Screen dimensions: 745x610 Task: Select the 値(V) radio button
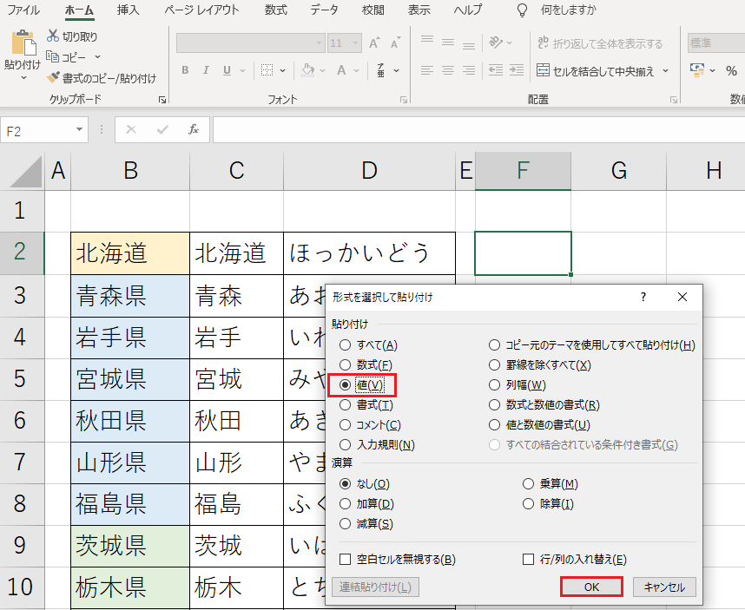coord(345,385)
